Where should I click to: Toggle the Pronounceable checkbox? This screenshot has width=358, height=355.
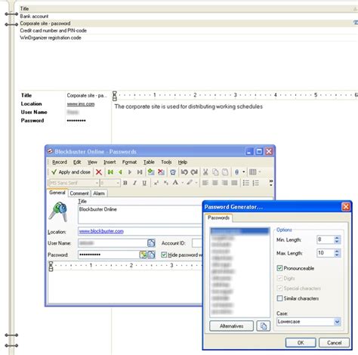point(279,268)
